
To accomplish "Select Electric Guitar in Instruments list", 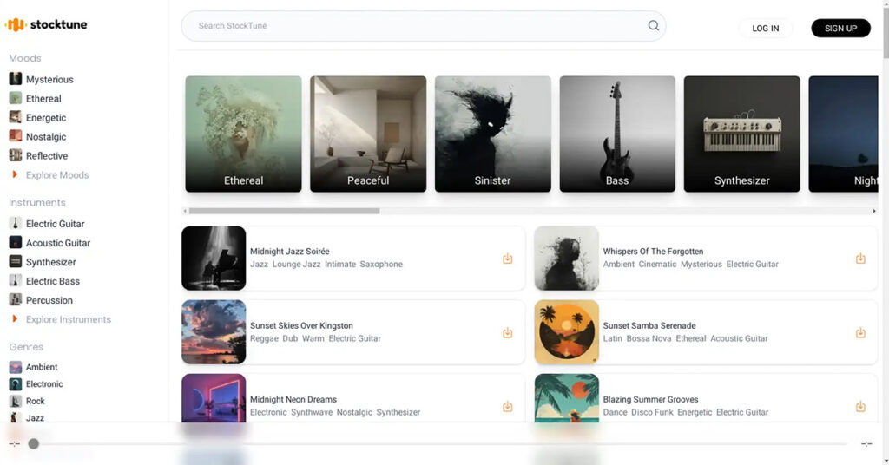I will (x=55, y=224).
